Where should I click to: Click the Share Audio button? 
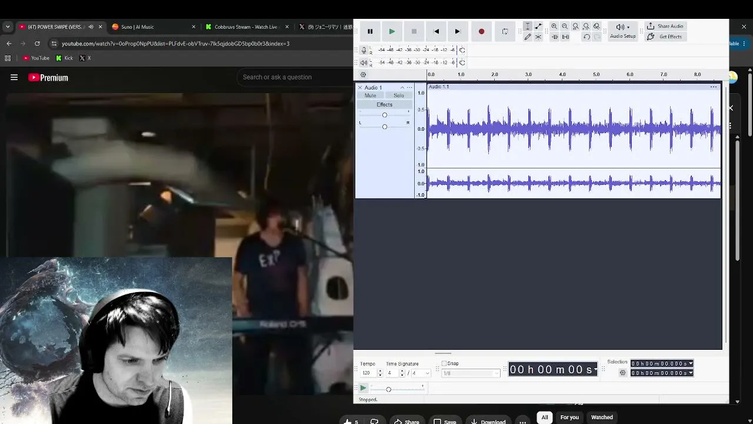coord(665,26)
